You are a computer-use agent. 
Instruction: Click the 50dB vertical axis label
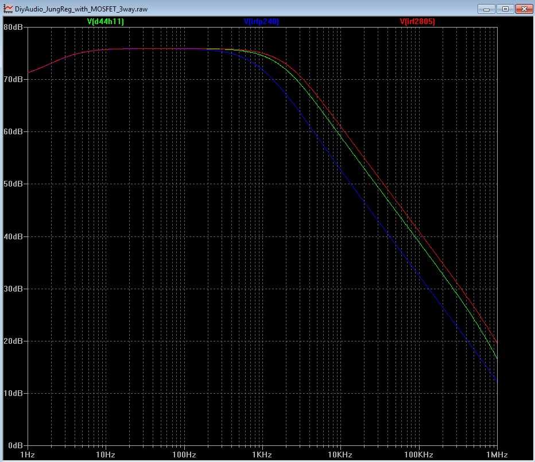pyautogui.click(x=13, y=184)
